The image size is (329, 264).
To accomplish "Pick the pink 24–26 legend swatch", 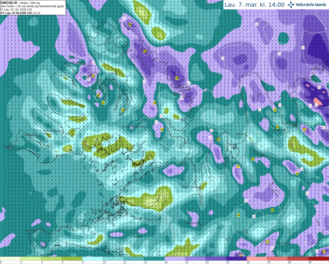I will tap(257, 259).
